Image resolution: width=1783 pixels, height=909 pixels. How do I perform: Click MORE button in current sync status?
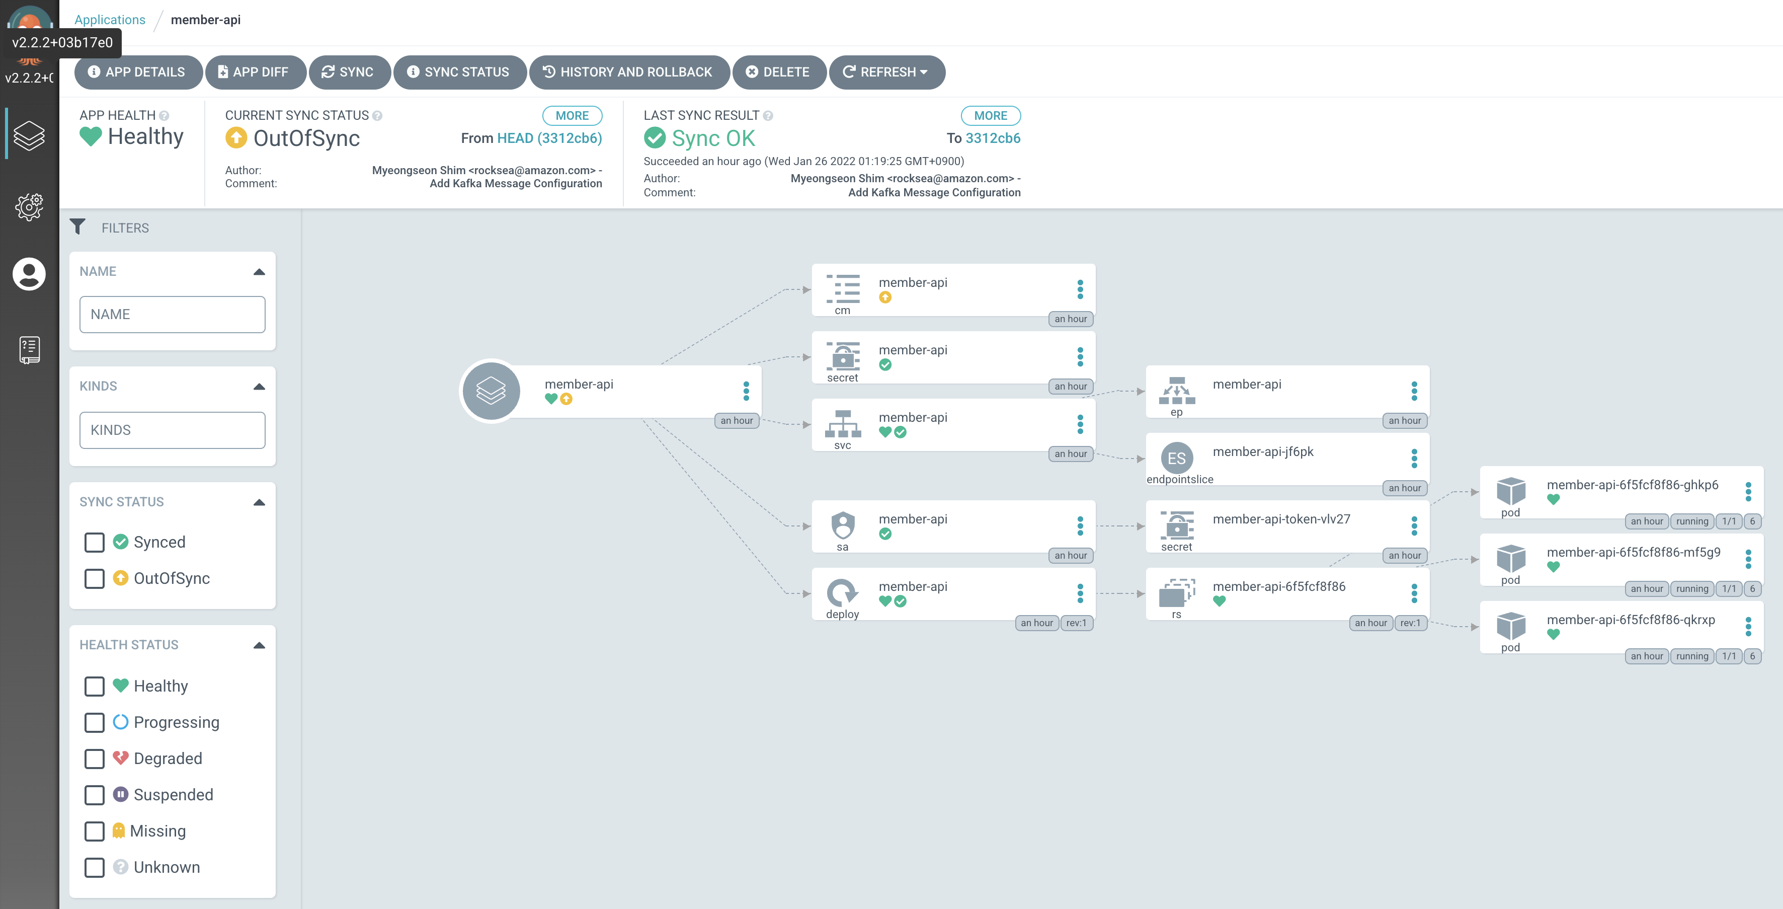pyautogui.click(x=572, y=116)
